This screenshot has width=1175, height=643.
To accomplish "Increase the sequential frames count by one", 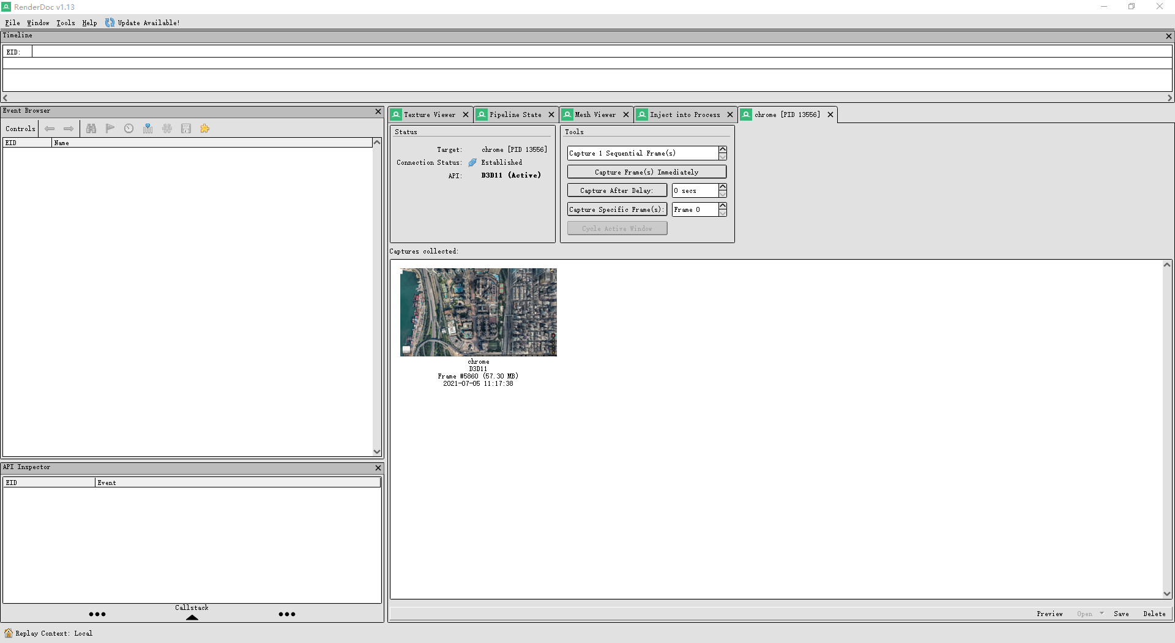I will [x=723, y=149].
